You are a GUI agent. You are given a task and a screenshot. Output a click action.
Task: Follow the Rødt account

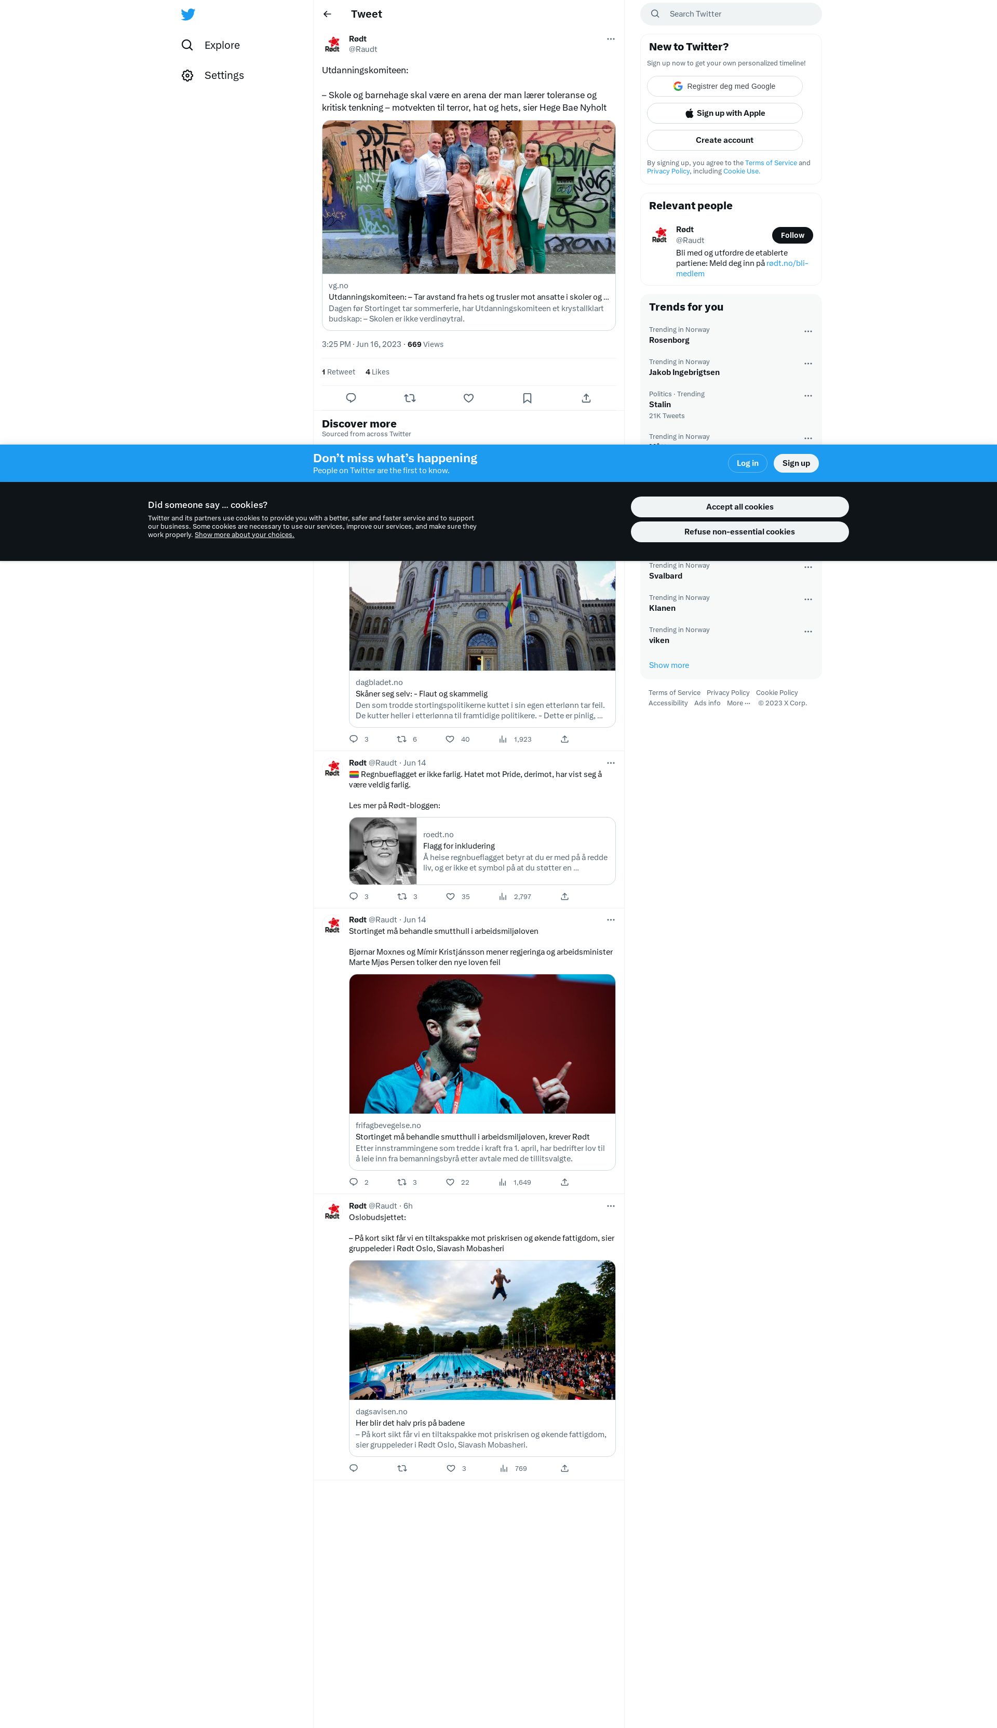792,236
